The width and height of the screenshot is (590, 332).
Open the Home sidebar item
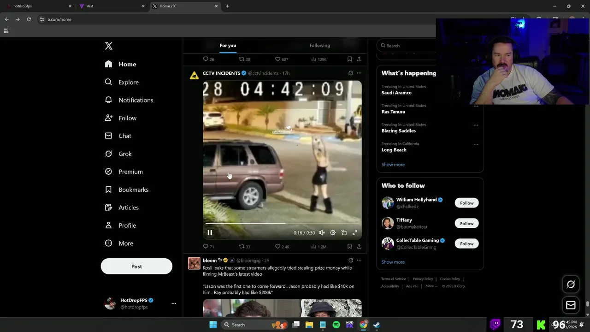click(x=120, y=64)
